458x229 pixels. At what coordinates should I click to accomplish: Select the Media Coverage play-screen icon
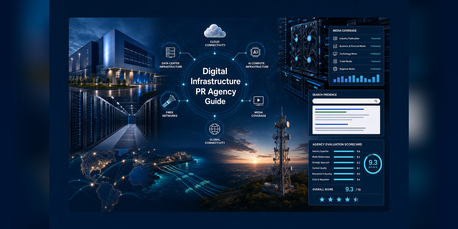point(258,101)
